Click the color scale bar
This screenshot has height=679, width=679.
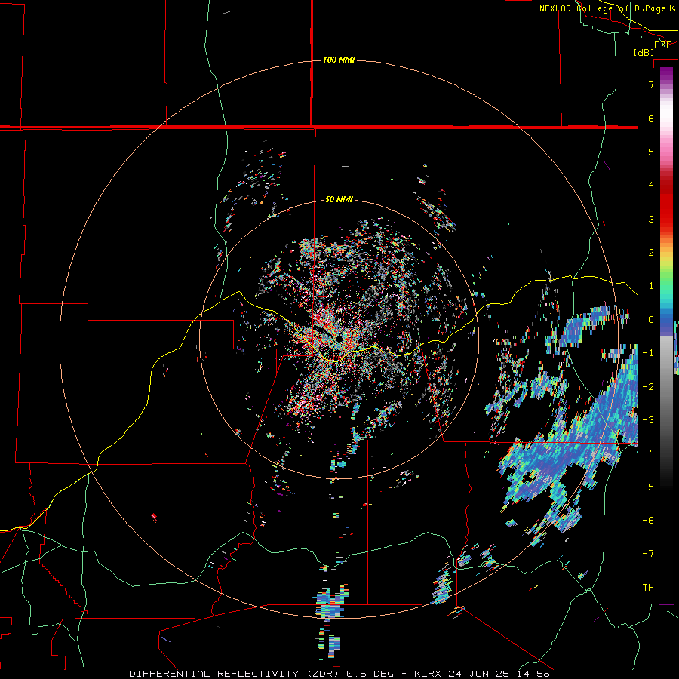[666, 335]
